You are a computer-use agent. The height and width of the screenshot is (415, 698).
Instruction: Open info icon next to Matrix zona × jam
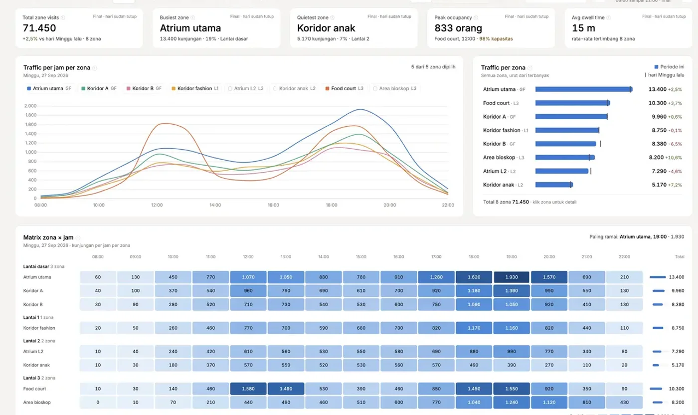[78, 238]
